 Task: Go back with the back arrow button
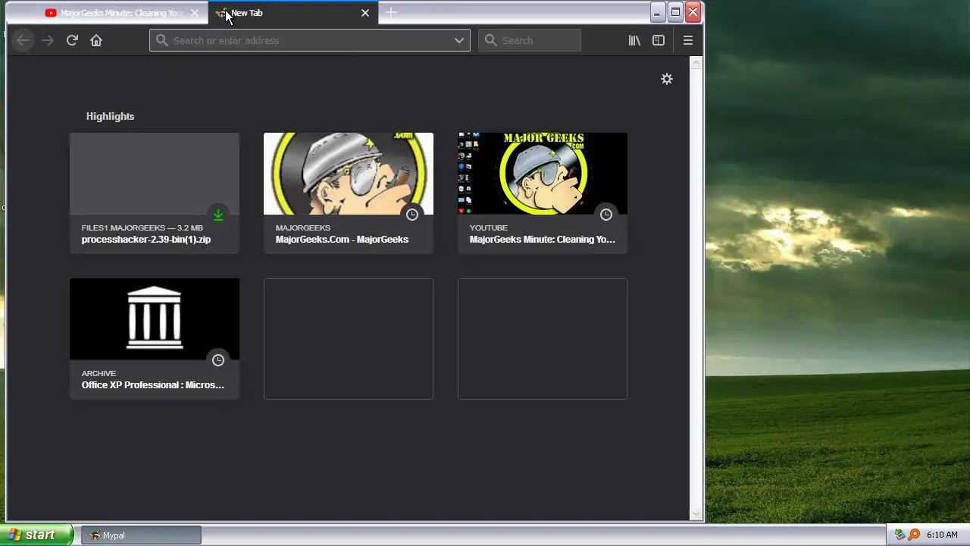click(x=23, y=40)
